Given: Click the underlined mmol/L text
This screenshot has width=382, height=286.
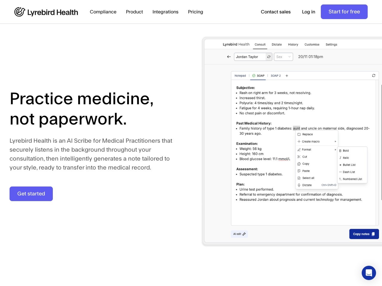Looking at the screenshot, I should (x=284, y=159).
